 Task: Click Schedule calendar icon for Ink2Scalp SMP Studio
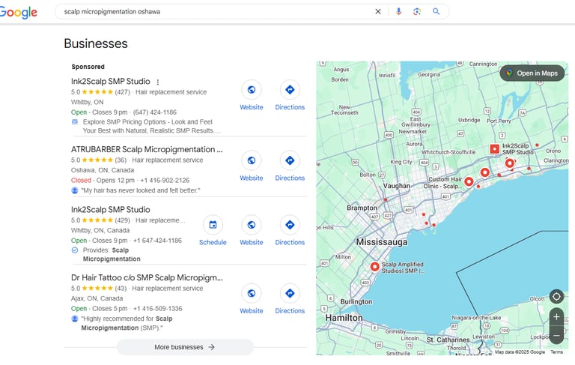point(213,225)
